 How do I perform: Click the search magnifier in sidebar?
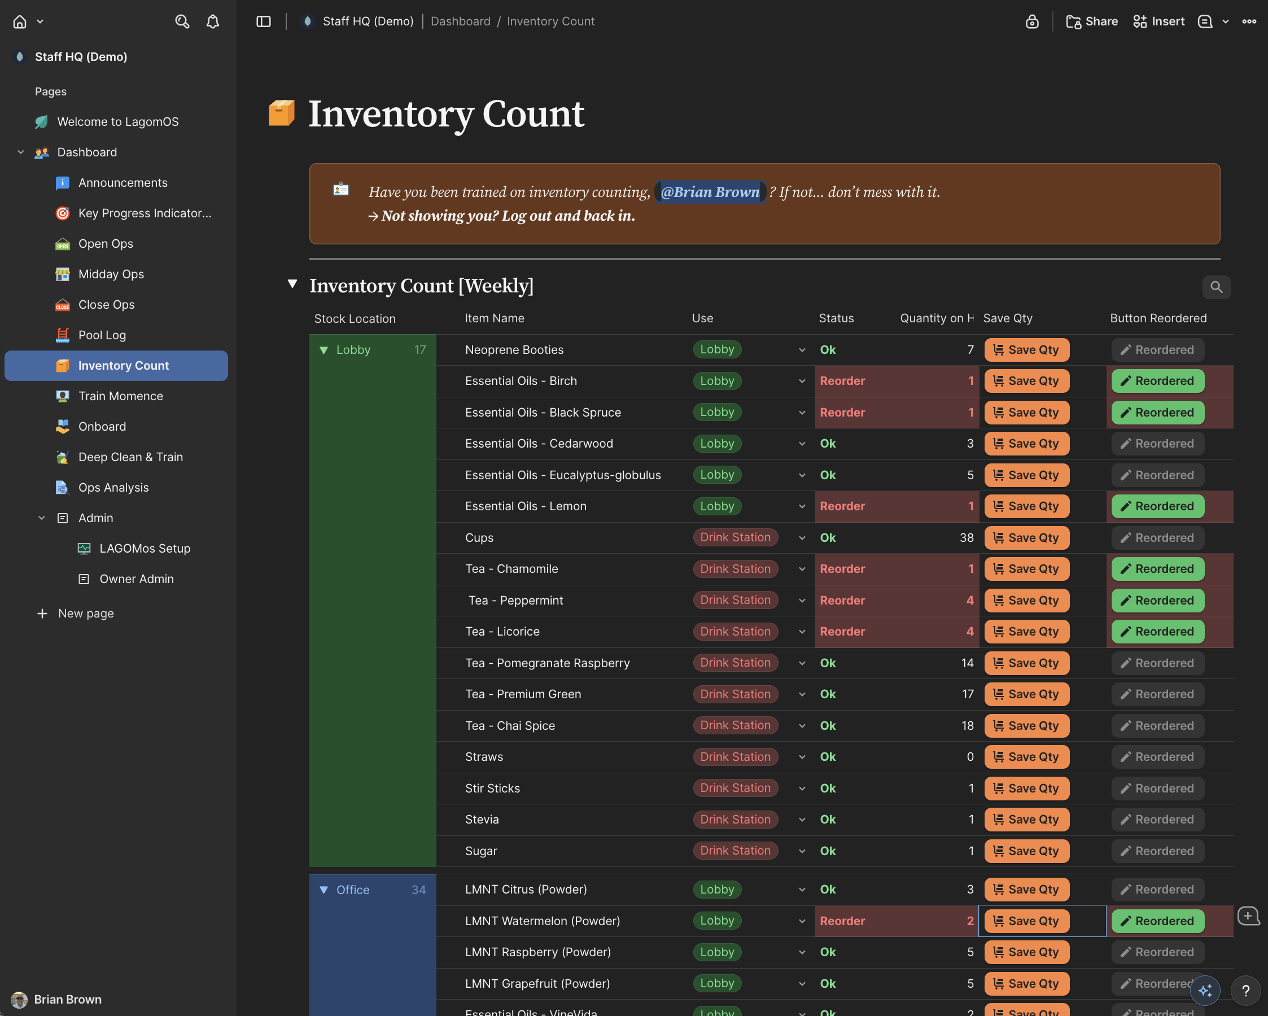182,22
